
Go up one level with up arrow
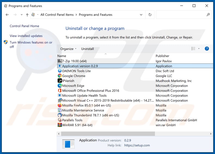click(x=27, y=15)
